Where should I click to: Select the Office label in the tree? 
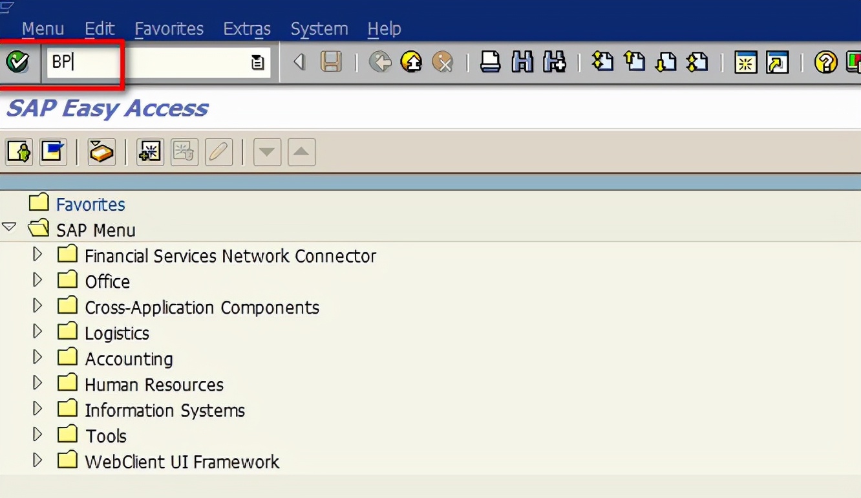[x=107, y=282]
